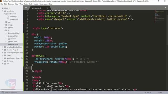Open the File menu
Screen dimensions: 168x94
click(2, 4)
